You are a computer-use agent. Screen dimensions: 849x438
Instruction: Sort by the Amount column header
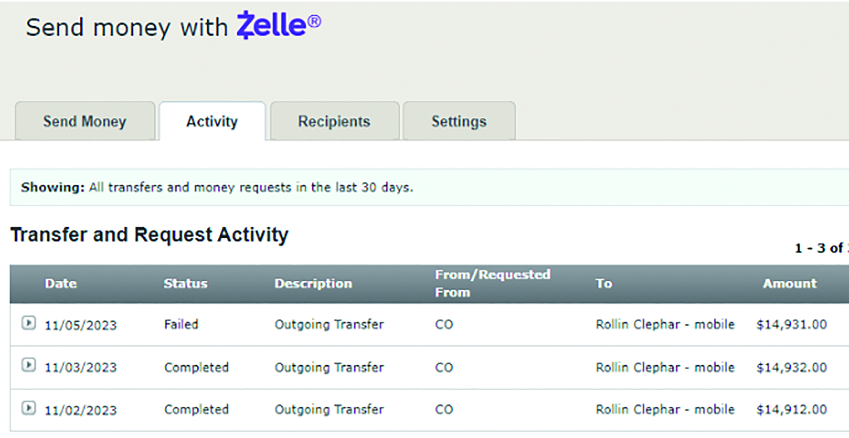coord(790,284)
